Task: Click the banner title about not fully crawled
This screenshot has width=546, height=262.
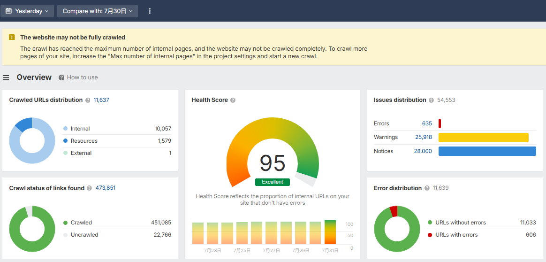Action: click(73, 37)
